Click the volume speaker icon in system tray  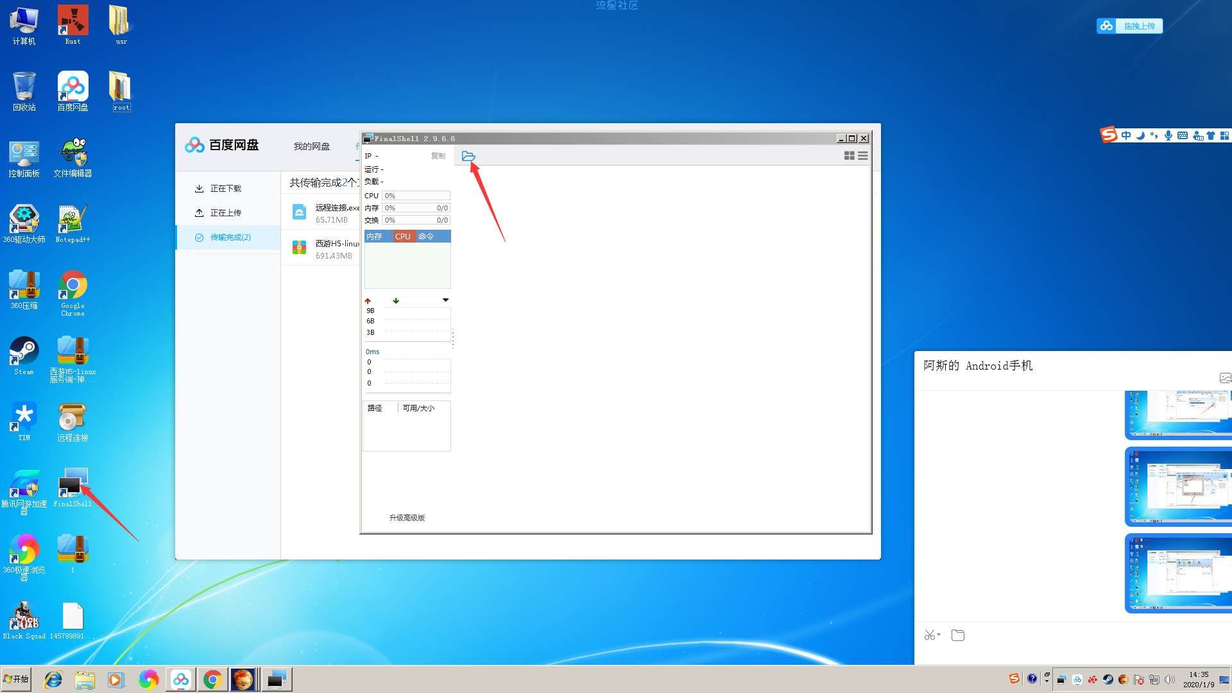point(1169,680)
